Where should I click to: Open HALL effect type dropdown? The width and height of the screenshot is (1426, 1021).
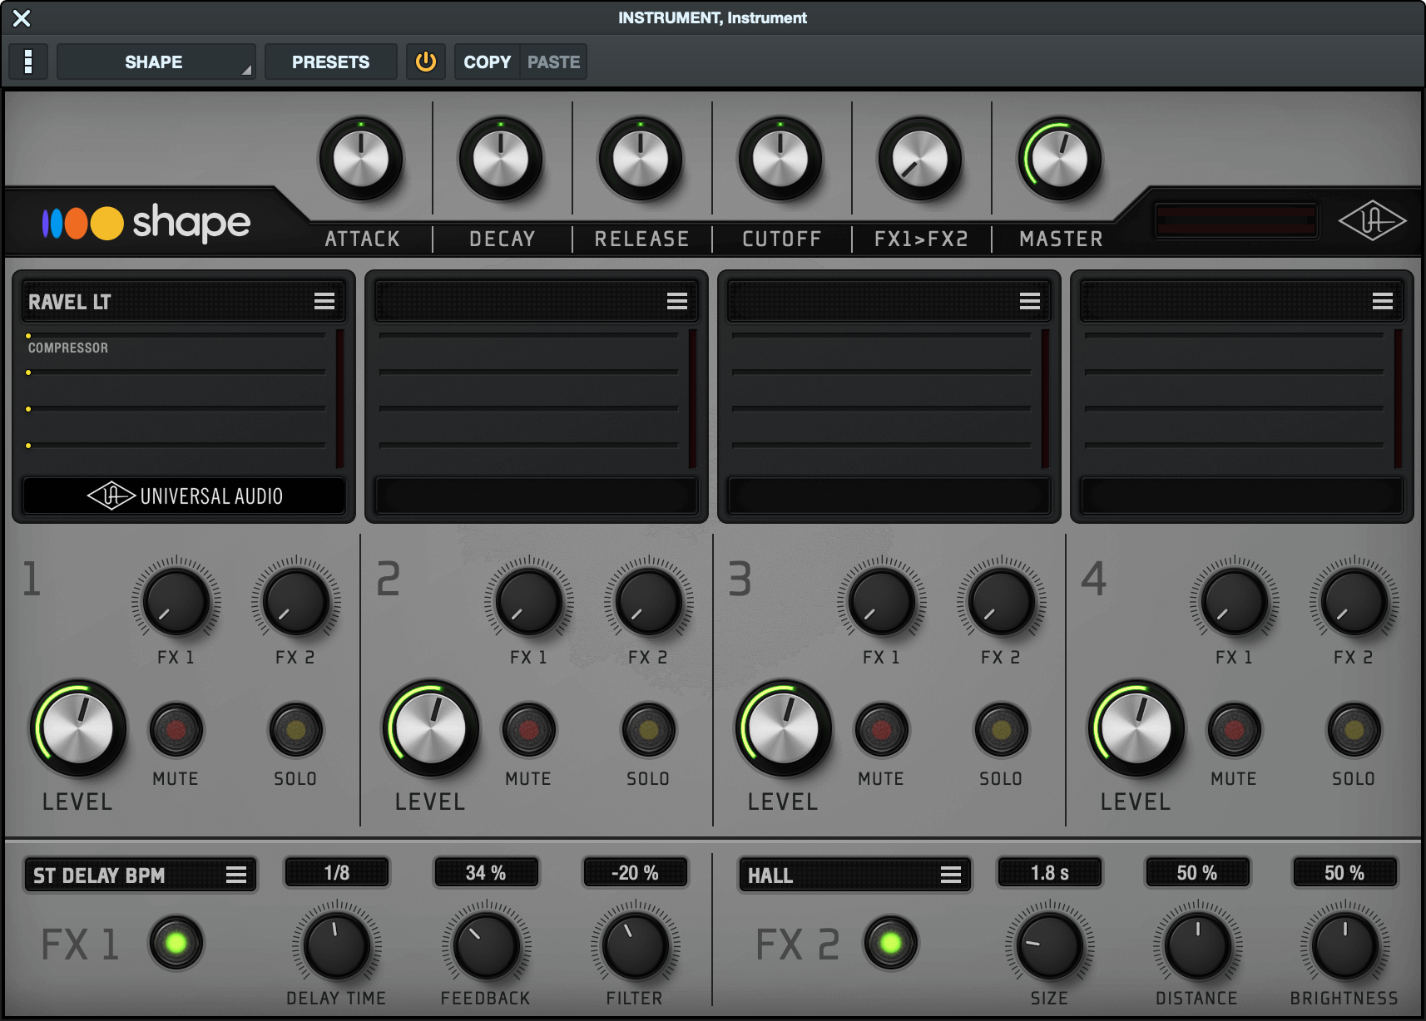[x=854, y=875]
